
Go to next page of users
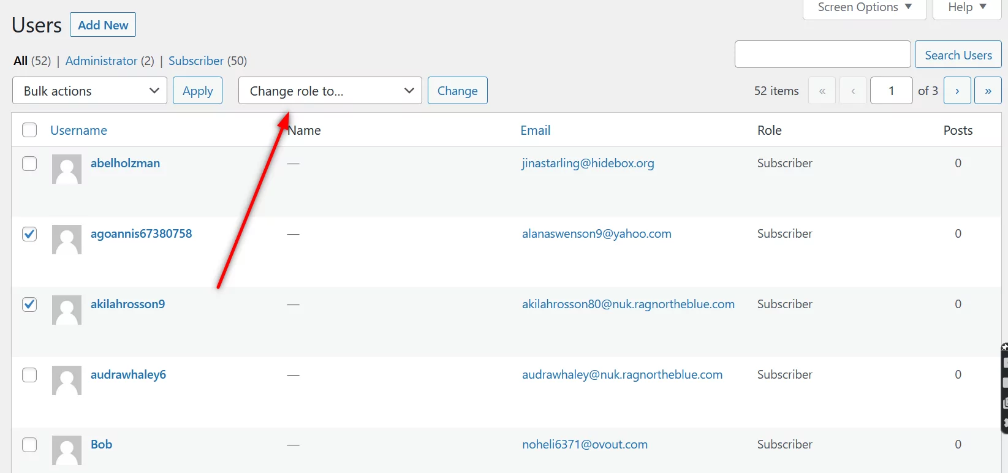click(957, 91)
